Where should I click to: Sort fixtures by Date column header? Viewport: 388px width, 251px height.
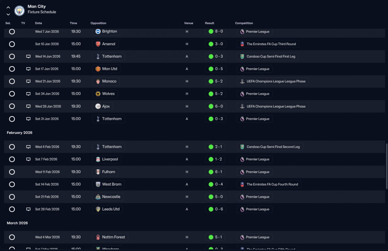tap(38, 23)
